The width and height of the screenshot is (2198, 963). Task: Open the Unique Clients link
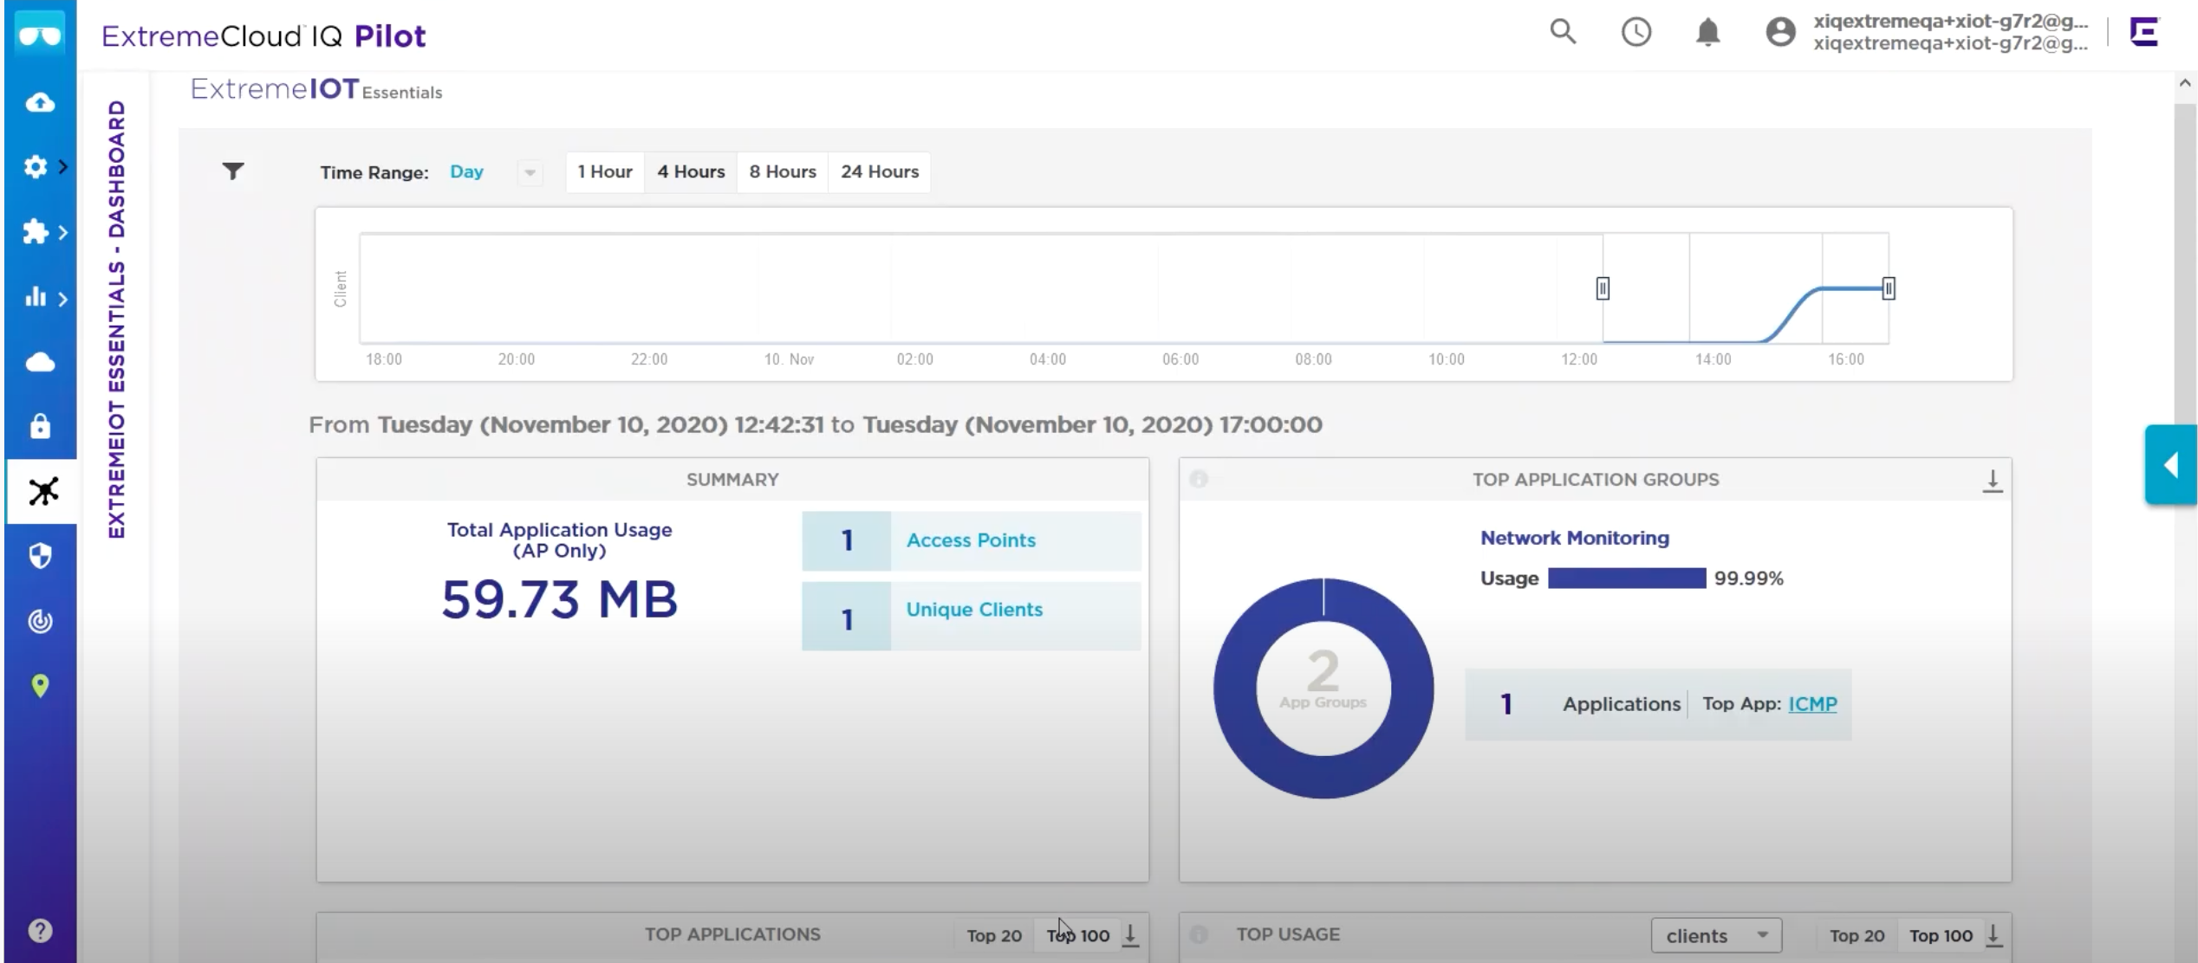pyautogui.click(x=974, y=610)
